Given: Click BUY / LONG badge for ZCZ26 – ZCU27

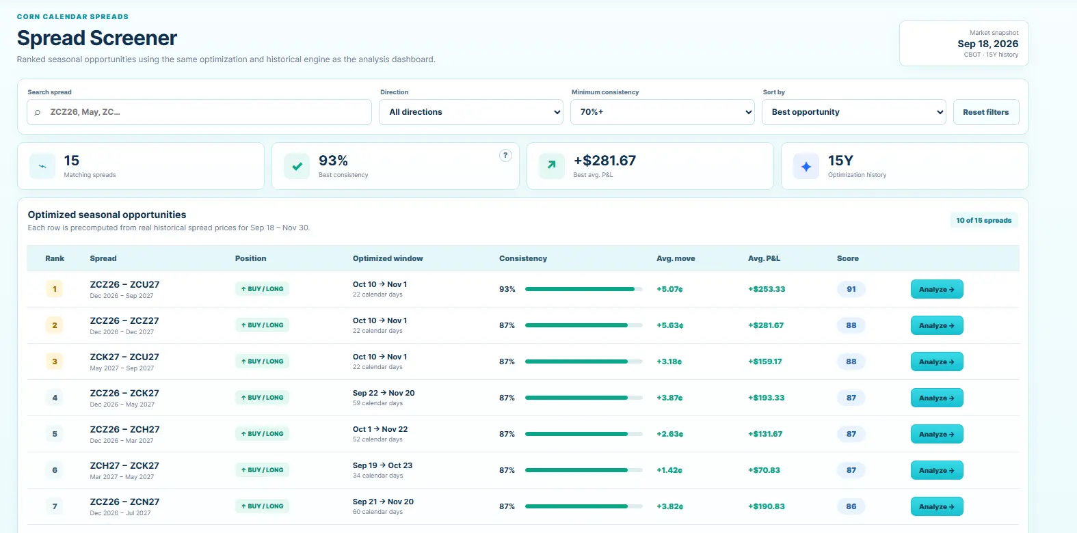Looking at the screenshot, I should 262,289.
